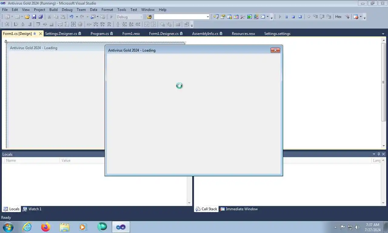
Task: Close the Form1.cs [Design] tab
Action: 41,34
